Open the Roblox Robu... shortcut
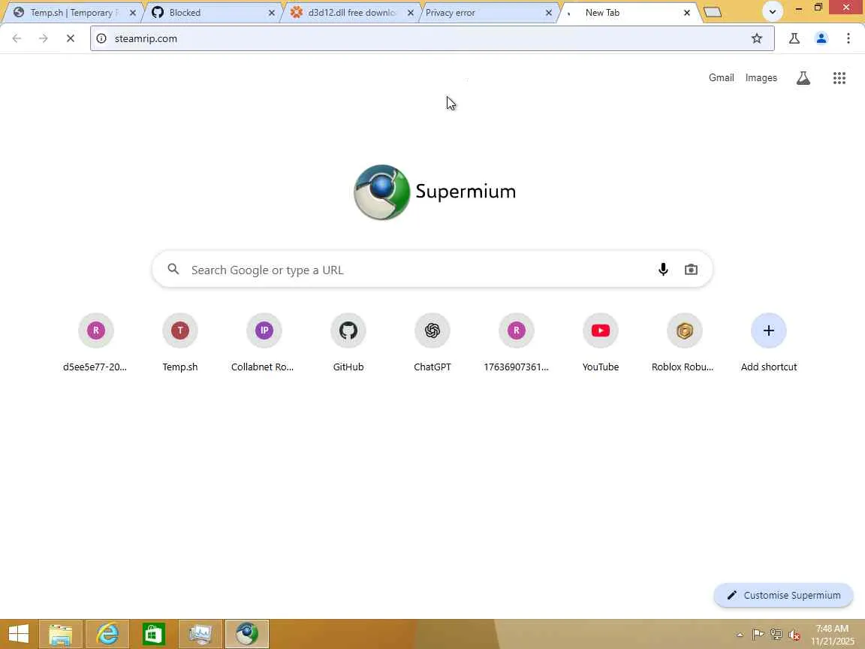This screenshot has width=865, height=649. tap(684, 343)
